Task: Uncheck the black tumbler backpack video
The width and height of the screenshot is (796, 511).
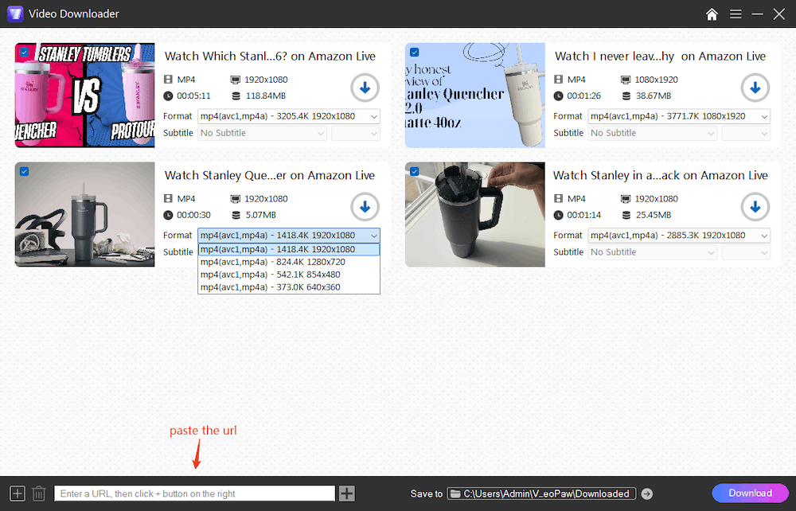Action: (414, 171)
